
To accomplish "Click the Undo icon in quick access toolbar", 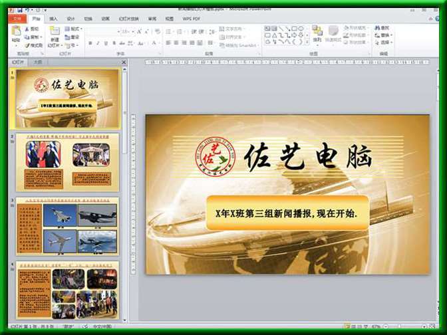I will 28,10.
